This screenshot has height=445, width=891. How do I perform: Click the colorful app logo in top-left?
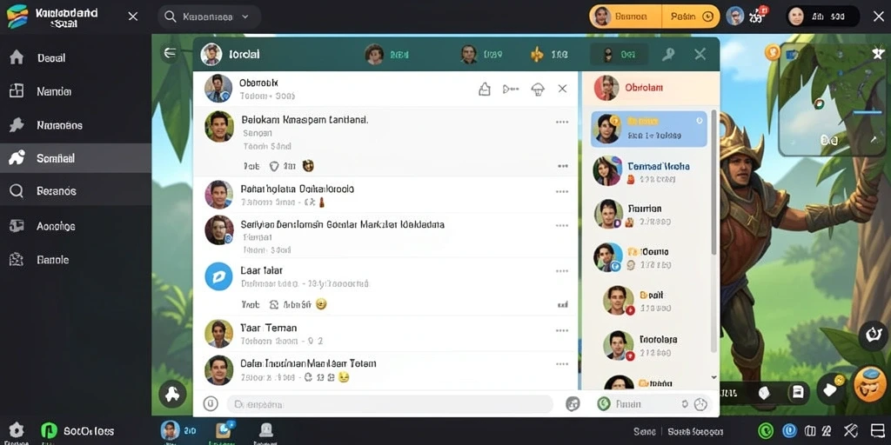pos(17,16)
